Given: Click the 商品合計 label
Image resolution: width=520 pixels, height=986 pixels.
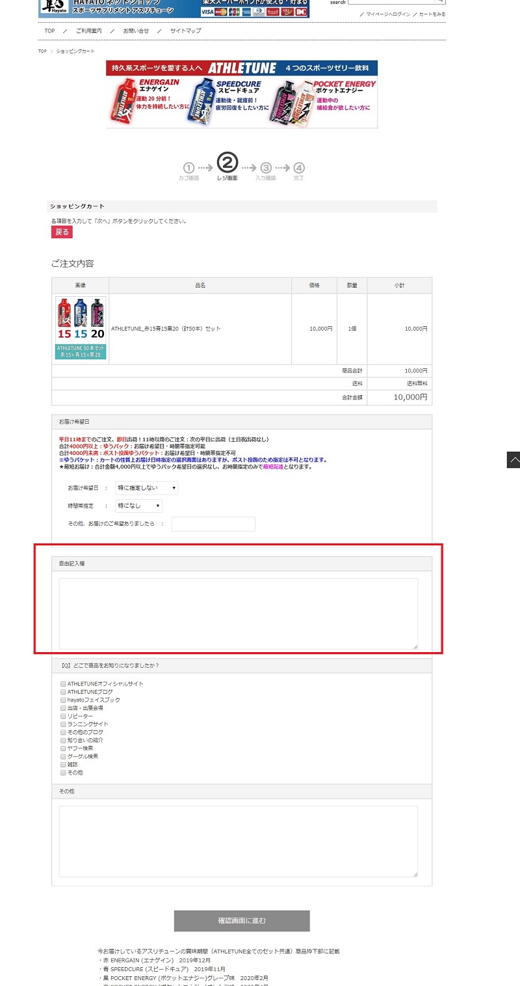Looking at the screenshot, I should (352, 370).
